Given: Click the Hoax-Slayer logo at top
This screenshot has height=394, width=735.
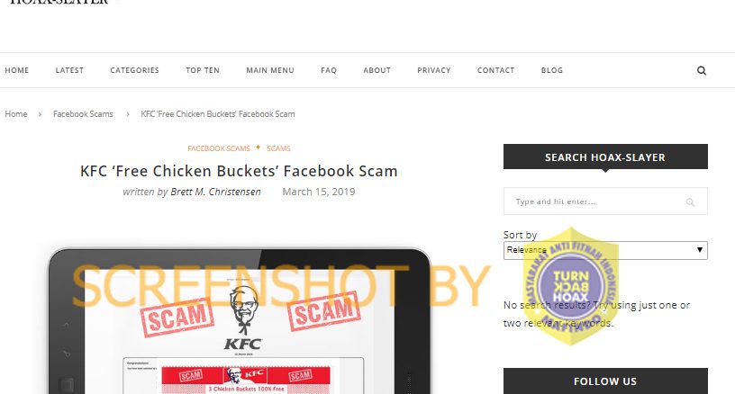Looking at the screenshot, I should [x=59, y=2].
